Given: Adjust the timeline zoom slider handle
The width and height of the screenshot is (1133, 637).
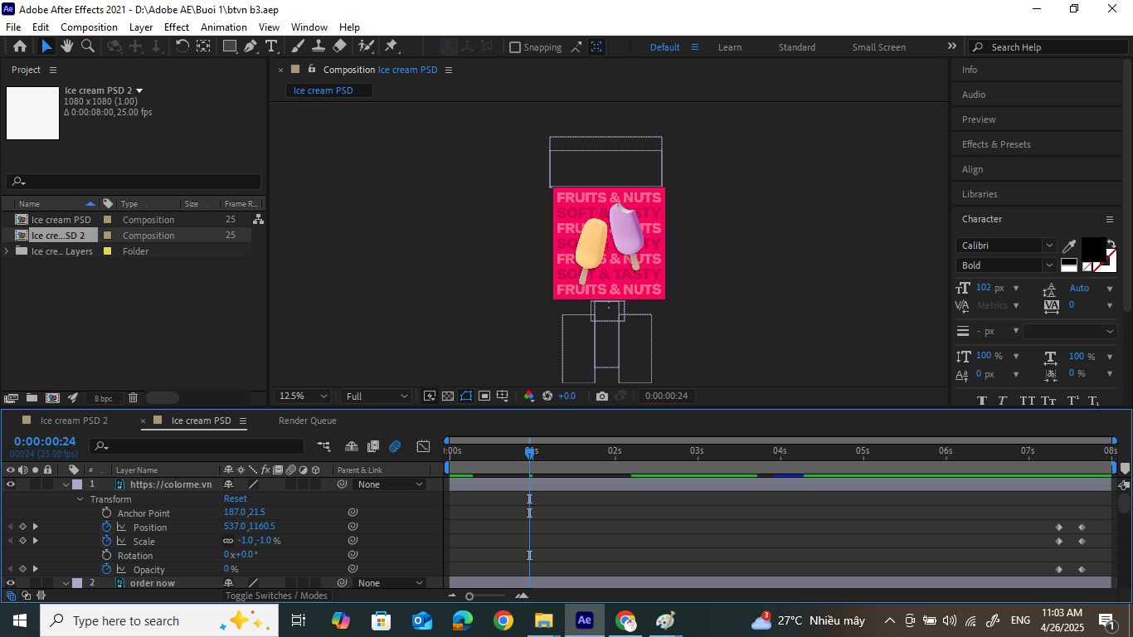Looking at the screenshot, I should coord(469,596).
